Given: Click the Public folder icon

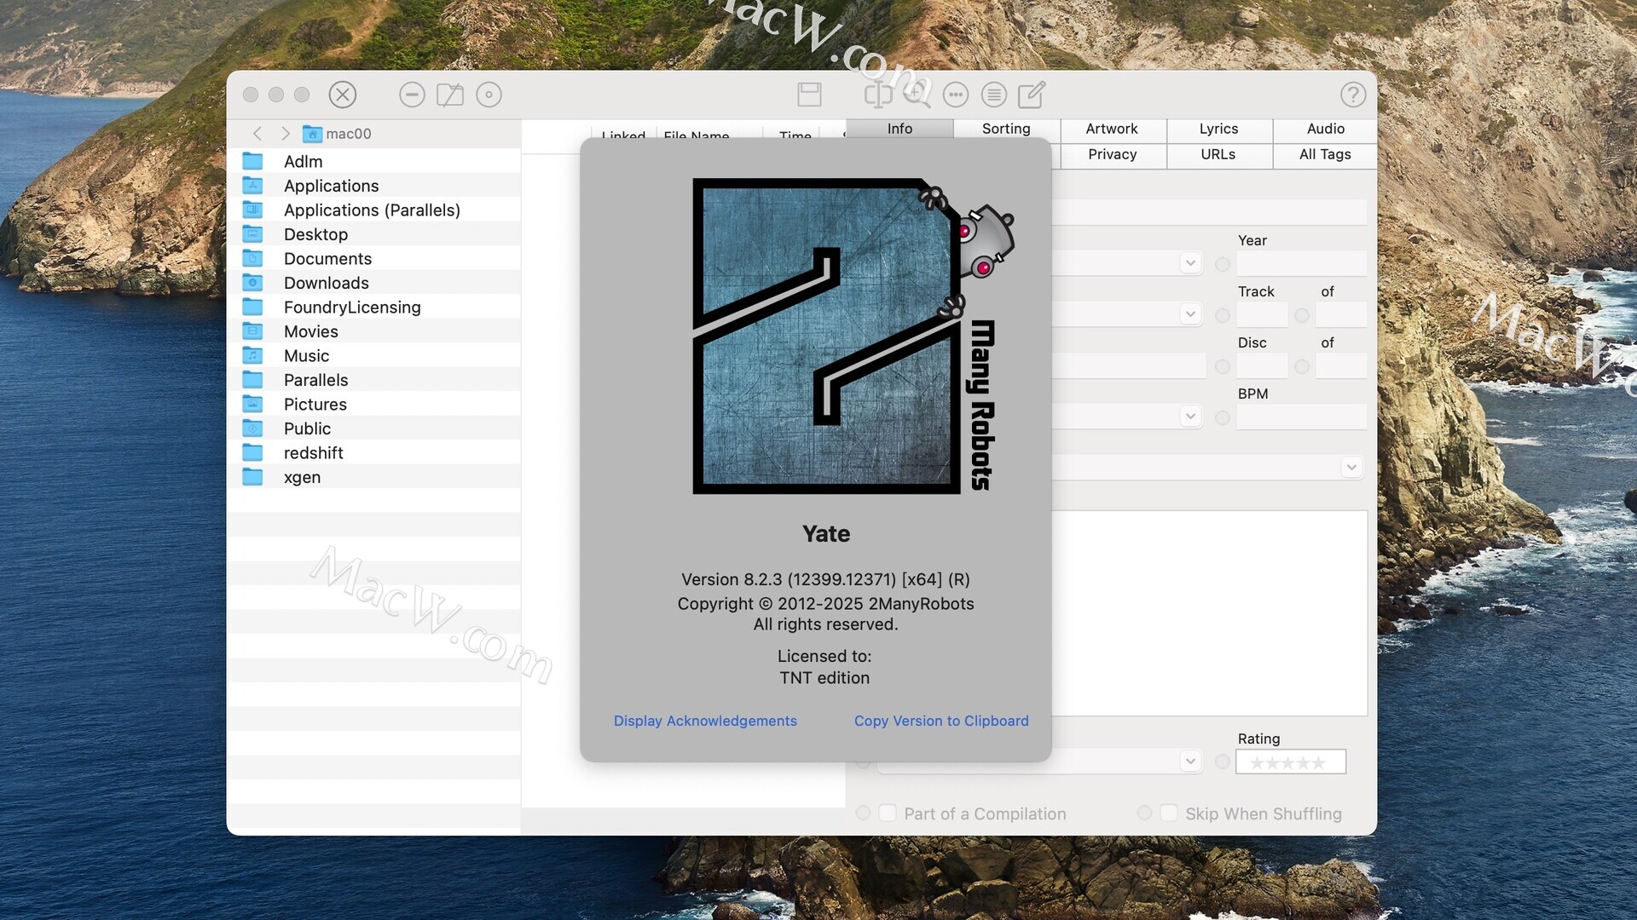Looking at the screenshot, I should click(x=252, y=428).
